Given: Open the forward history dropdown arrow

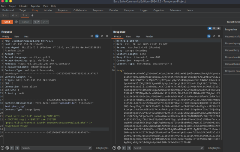Looking at the screenshot, I should (x=47, y=22).
